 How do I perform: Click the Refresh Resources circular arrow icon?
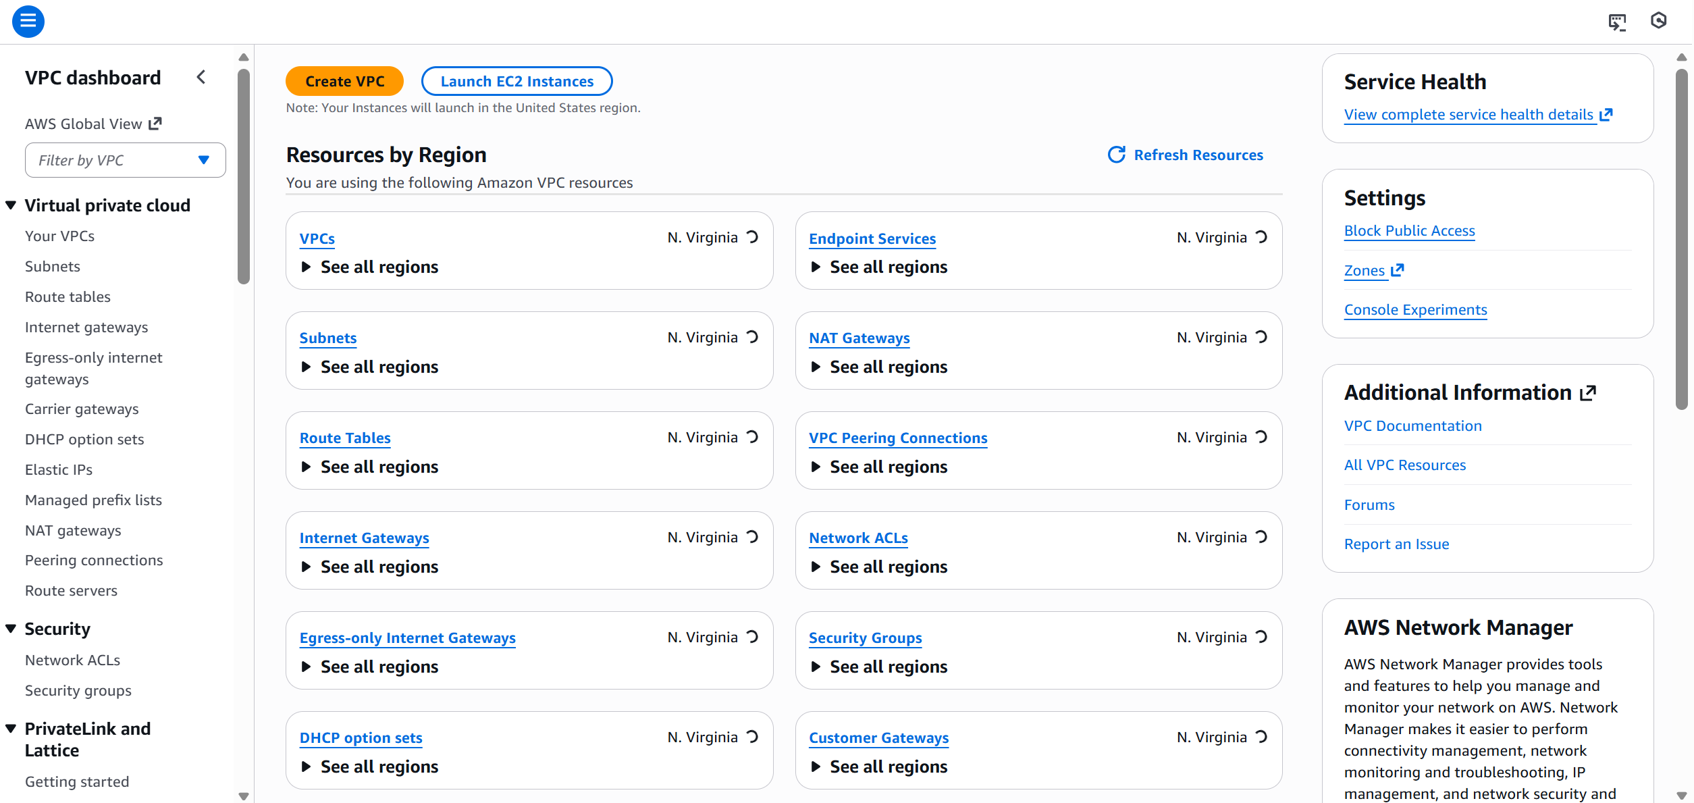[x=1117, y=155]
